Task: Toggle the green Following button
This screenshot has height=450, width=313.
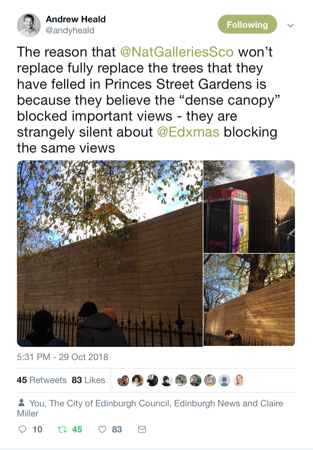Action: tap(247, 24)
